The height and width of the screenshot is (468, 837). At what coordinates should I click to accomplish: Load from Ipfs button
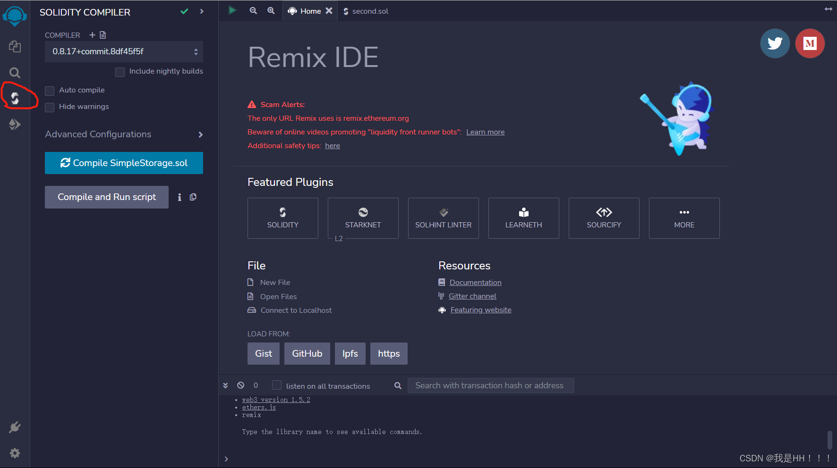(x=350, y=353)
